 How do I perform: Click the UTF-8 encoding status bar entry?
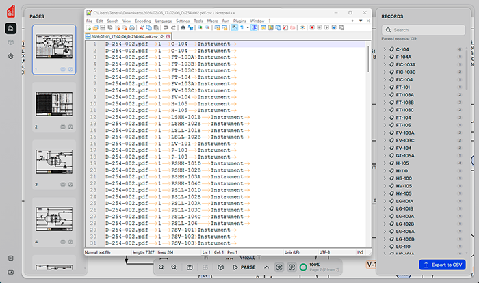324,252
